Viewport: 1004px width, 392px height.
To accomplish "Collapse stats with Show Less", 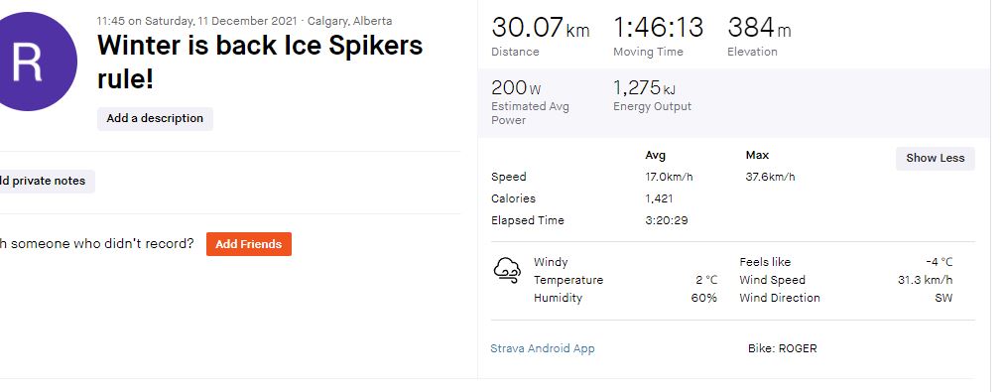I will click(935, 158).
